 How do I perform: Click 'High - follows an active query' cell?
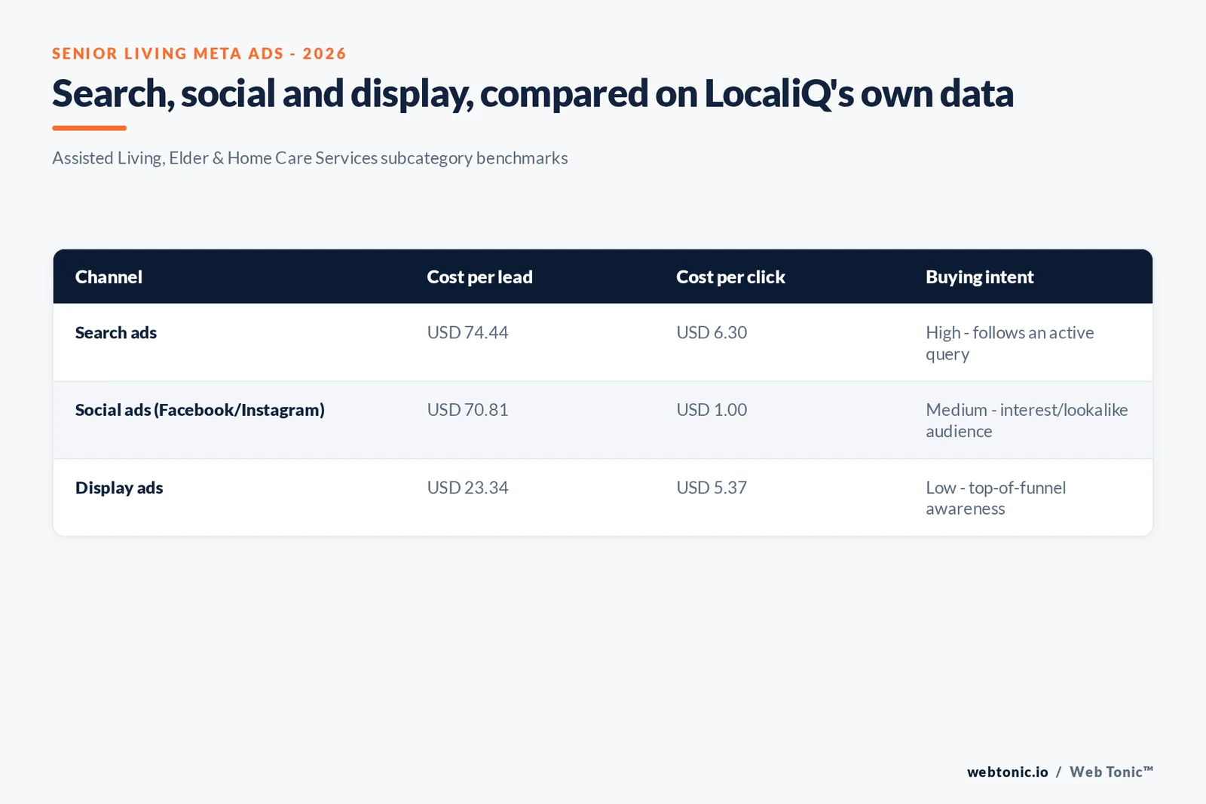[x=1010, y=343]
